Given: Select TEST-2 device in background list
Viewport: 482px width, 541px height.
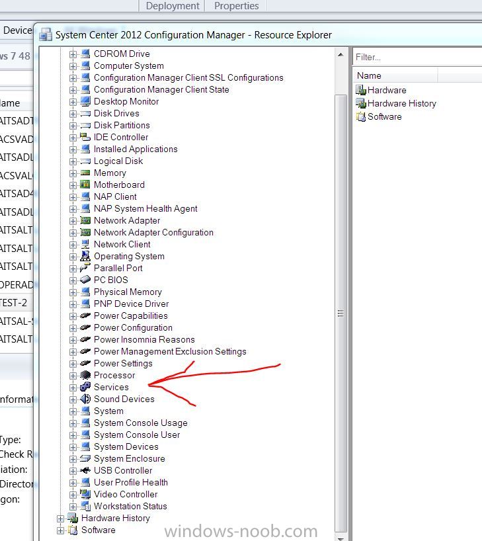Looking at the screenshot, I should [17, 303].
